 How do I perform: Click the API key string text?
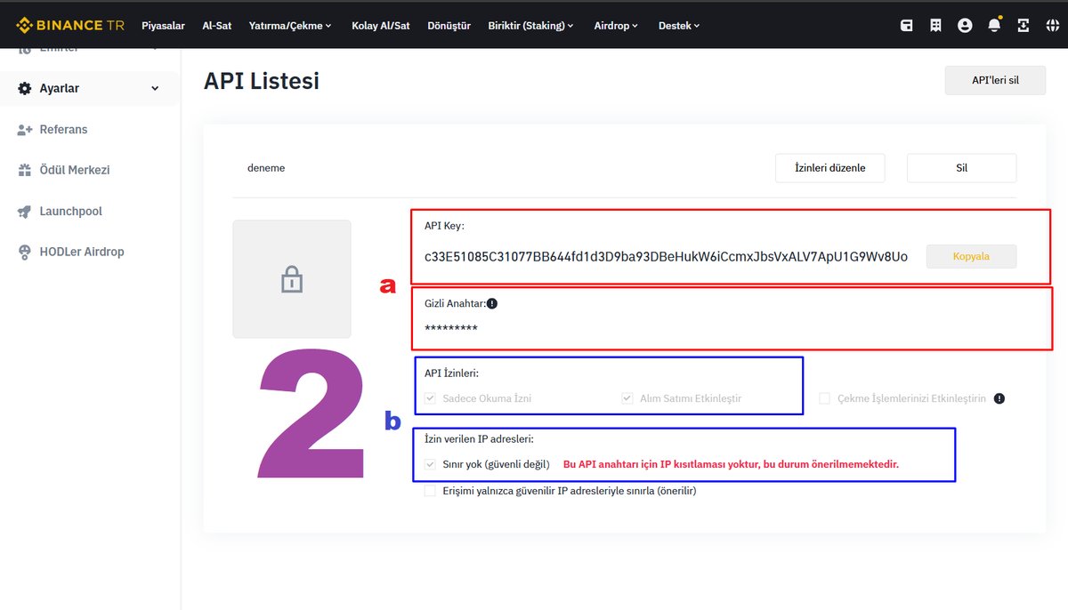(x=666, y=257)
